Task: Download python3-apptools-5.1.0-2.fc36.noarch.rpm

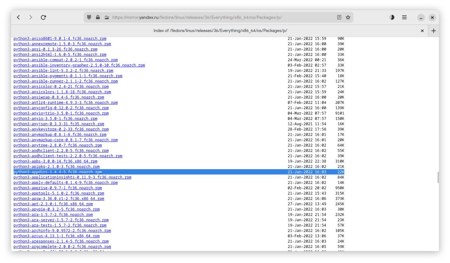Action: click(x=59, y=193)
